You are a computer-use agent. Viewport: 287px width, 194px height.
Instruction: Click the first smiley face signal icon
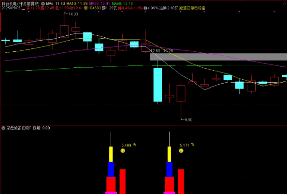123,151
